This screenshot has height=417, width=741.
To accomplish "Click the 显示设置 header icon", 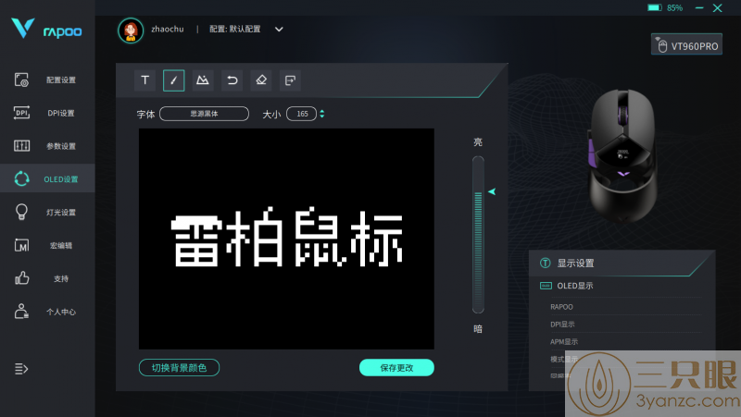I will point(546,263).
